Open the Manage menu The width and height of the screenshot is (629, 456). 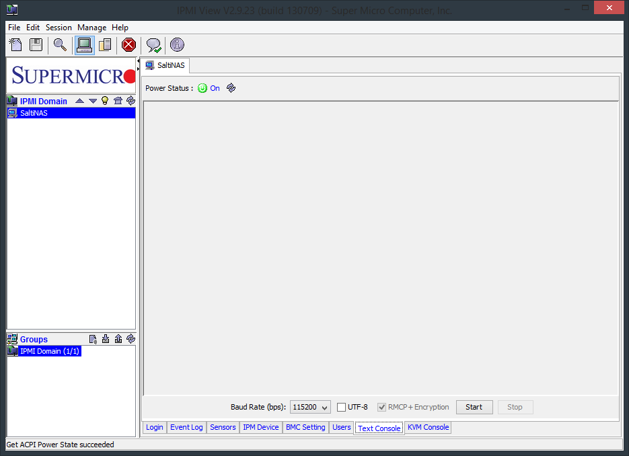92,28
